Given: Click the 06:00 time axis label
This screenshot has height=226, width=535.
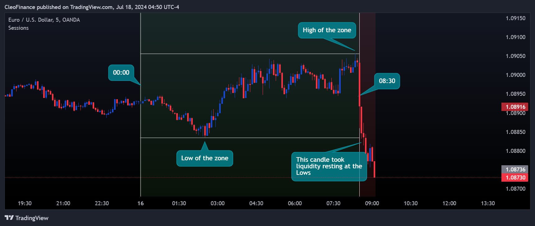Looking at the screenshot, I should [x=295, y=203].
